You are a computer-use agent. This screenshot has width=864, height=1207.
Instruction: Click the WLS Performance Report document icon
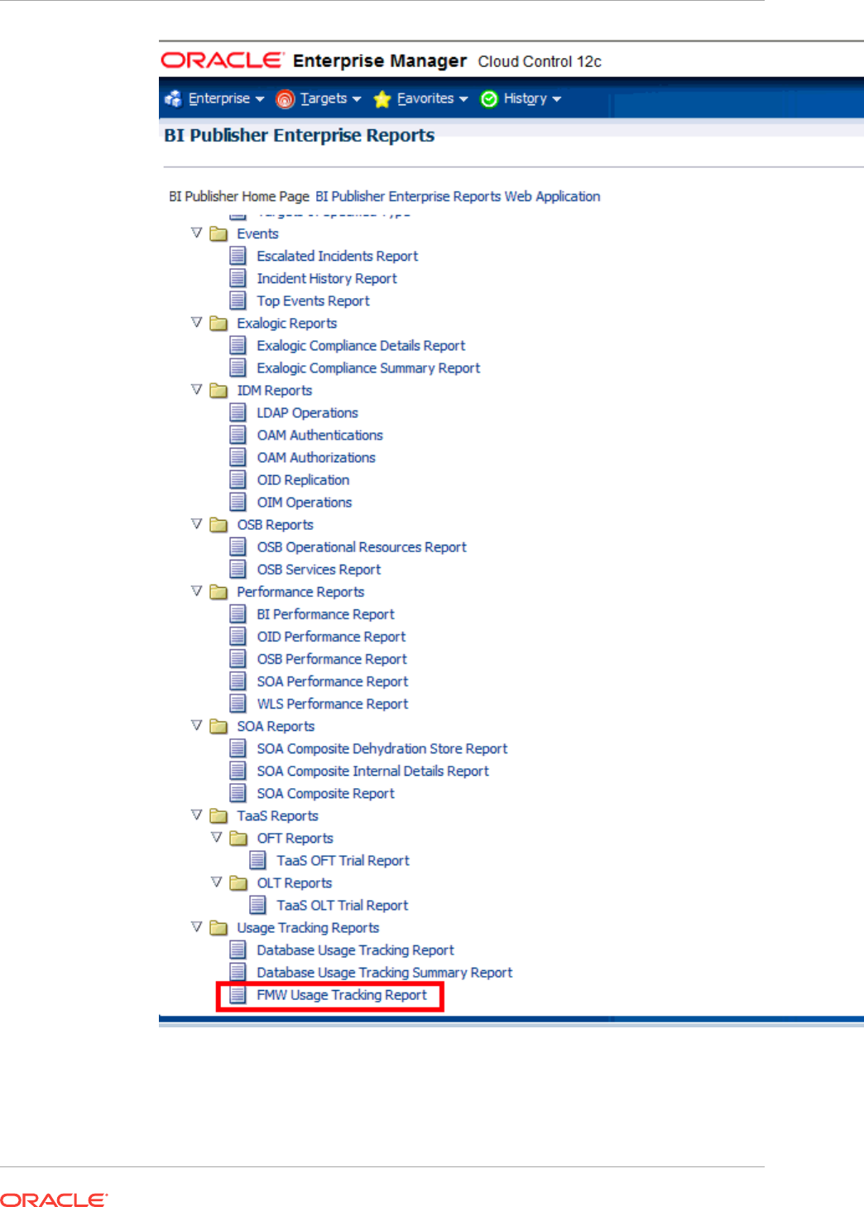tap(238, 703)
